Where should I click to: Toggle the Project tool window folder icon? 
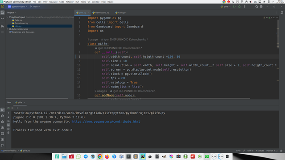pos(2,13)
